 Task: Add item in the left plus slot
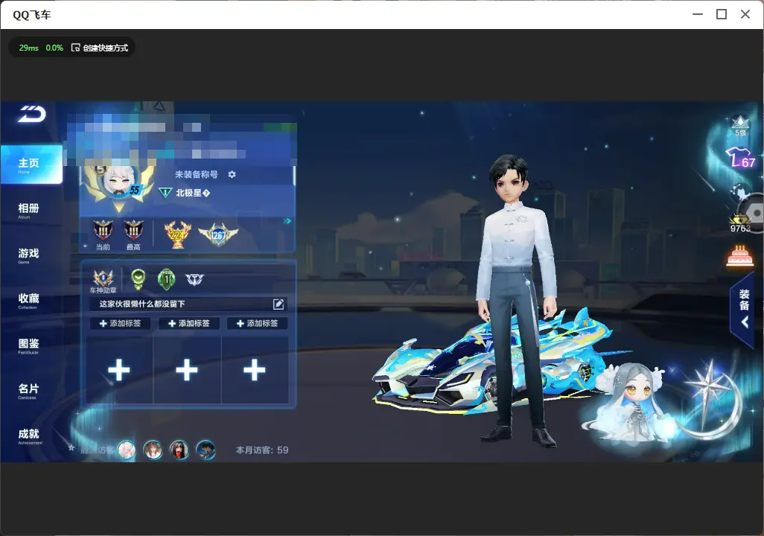click(119, 370)
